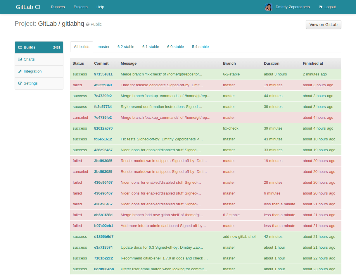Switch to the master tab
Image resolution: width=356 pixels, height=275 pixels.
103,47
